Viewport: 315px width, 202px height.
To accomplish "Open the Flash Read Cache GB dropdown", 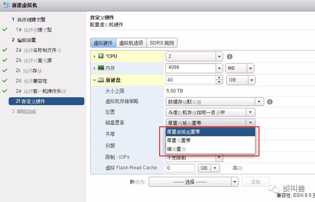I will 215,168.
